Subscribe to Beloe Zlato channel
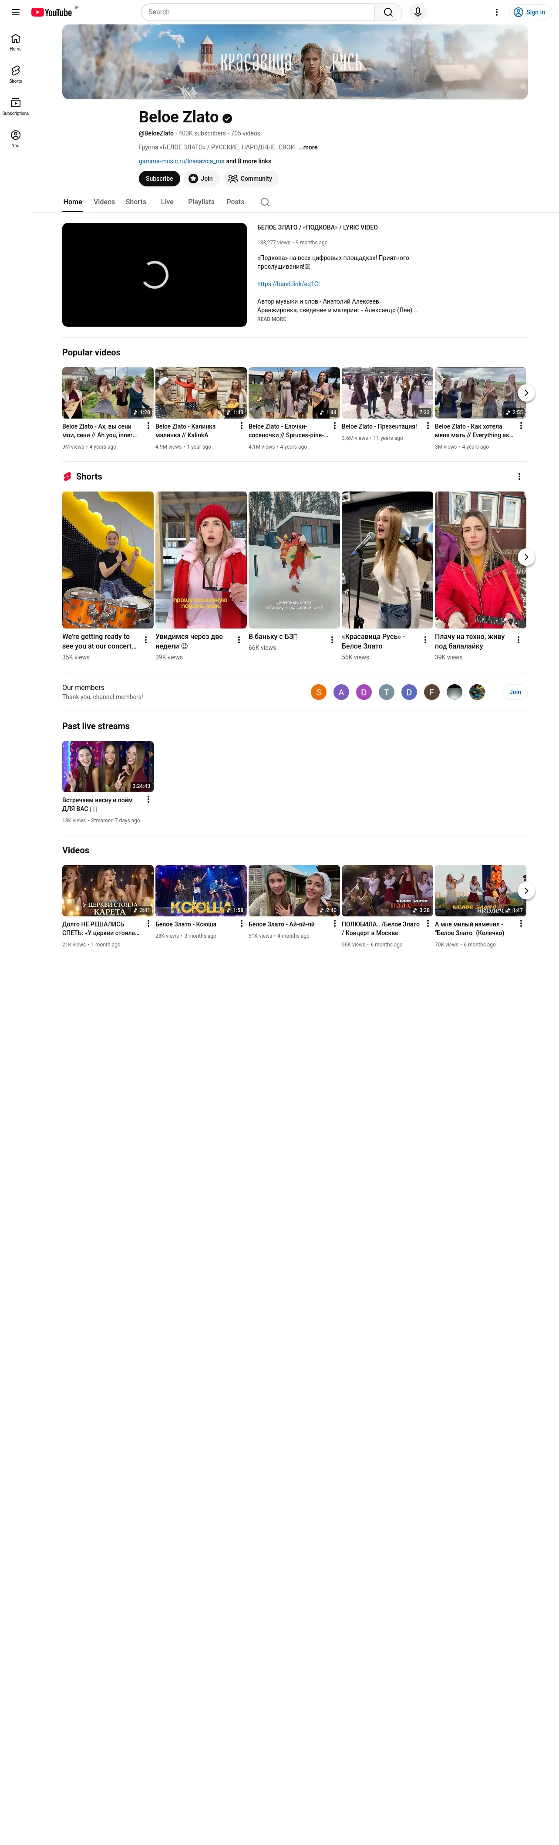Image resolution: width=559 pixels, height=1845 pixels. tap(159, 178)
